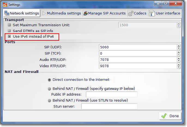
Task: Click the Public IP address label
Action: (x=66, y=94)
